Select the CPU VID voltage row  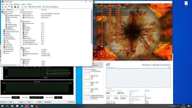(34, 63)
